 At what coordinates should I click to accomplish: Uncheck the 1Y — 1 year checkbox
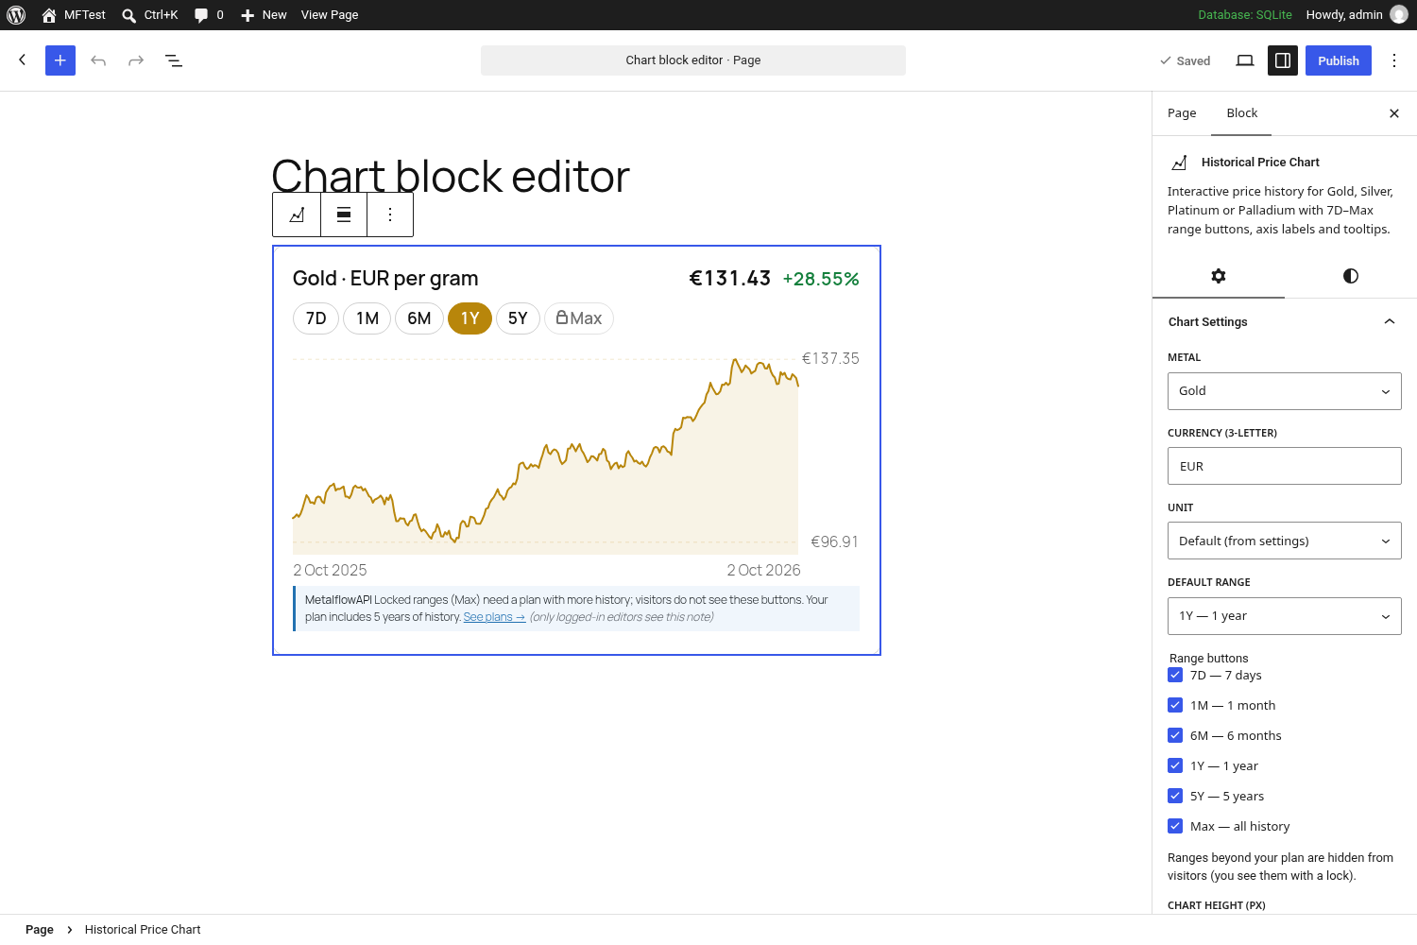1175,765
